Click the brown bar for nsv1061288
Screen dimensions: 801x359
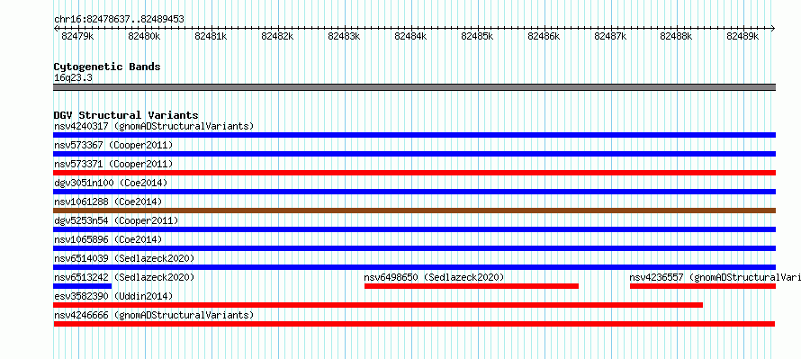(x=414, y=211)
